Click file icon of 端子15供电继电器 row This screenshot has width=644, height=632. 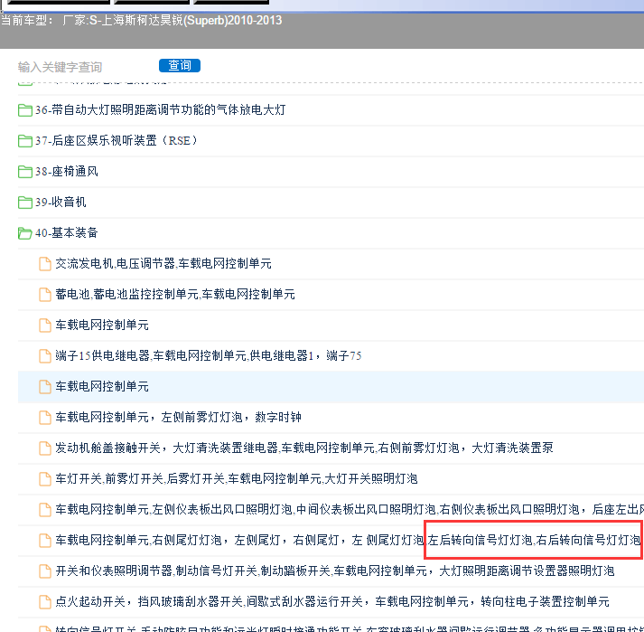point(45,356)
